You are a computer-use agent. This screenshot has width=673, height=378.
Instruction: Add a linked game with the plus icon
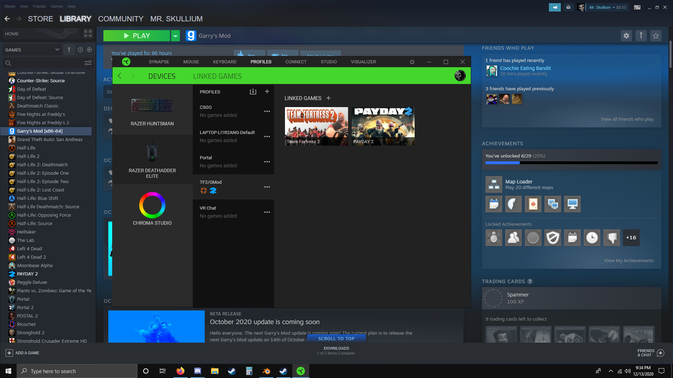(328, 98)
